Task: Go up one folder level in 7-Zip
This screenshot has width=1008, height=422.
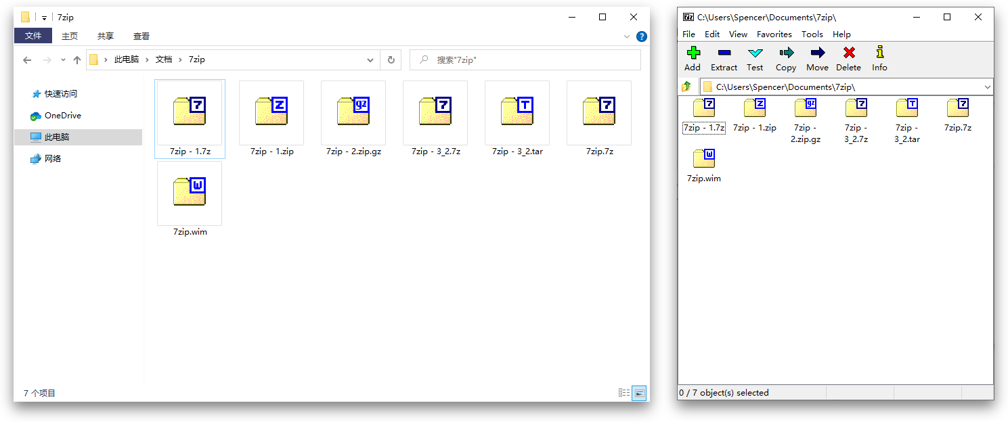Action: [687, 87]
